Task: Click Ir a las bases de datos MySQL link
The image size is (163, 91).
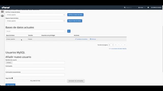Action: 118,49
